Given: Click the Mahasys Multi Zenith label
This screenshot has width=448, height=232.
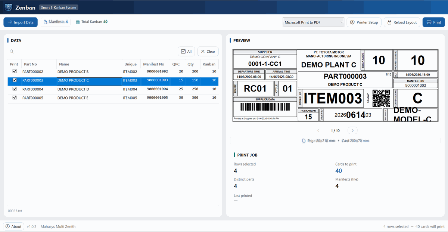Looking at the screenshot, I should (57, 226).
